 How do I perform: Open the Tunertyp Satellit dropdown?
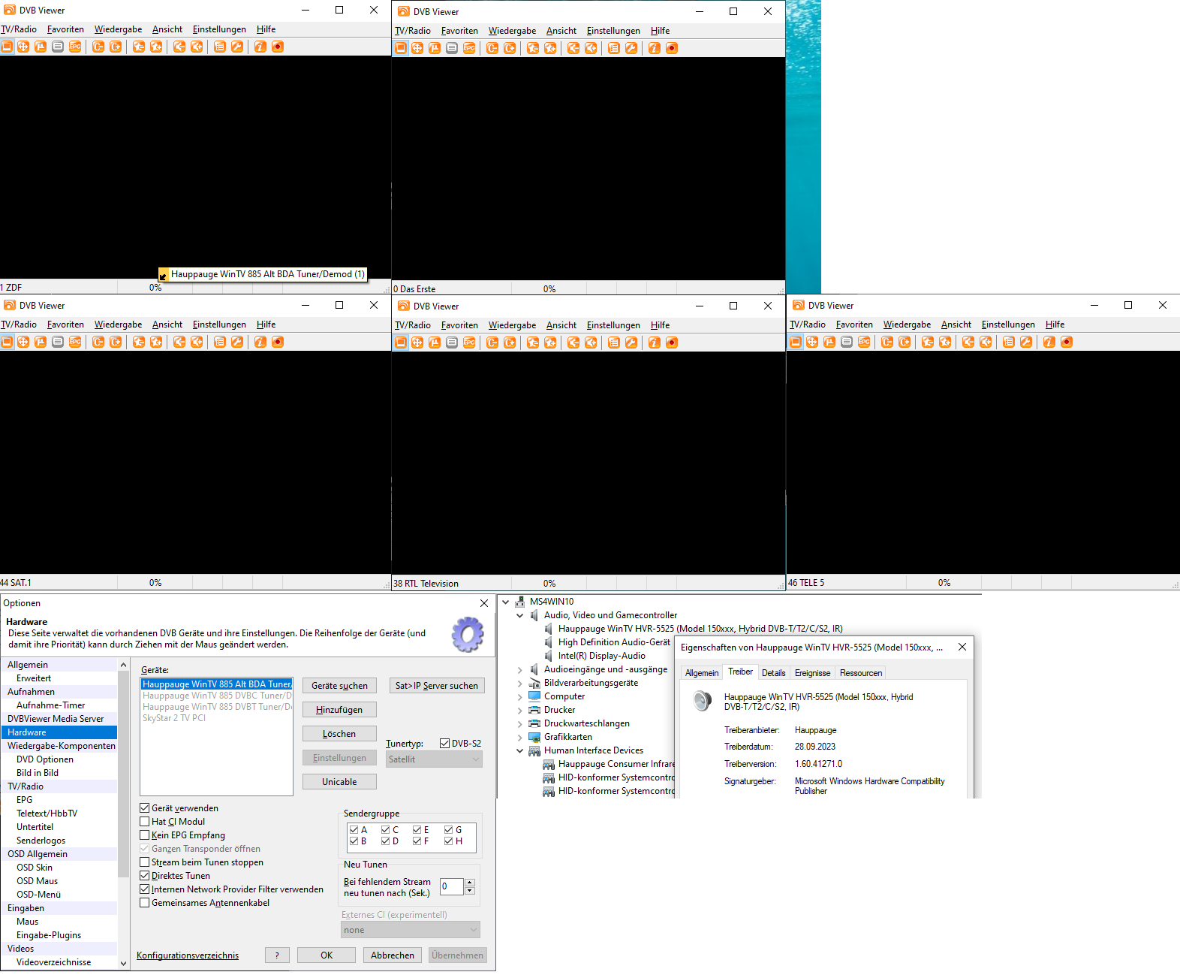pyautogui.click(x=434, y=759)
